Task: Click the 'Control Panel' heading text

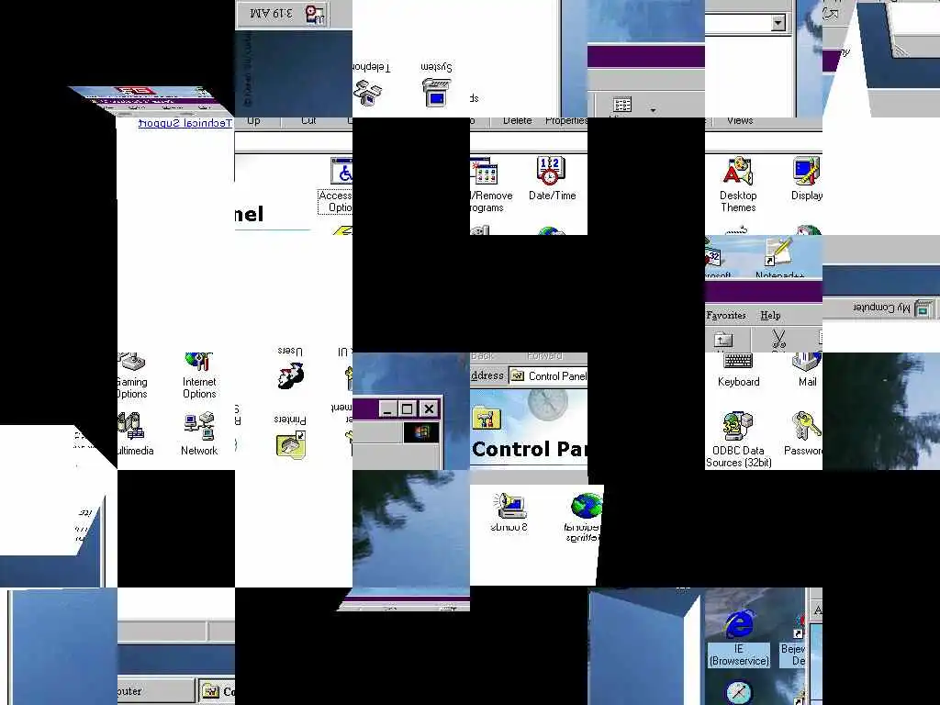Action: 530,448
